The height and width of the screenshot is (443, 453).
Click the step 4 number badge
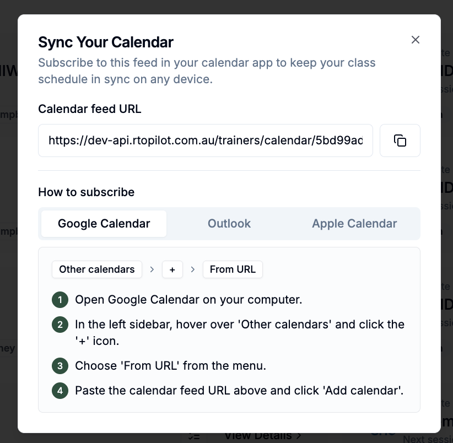coord(60,391)
